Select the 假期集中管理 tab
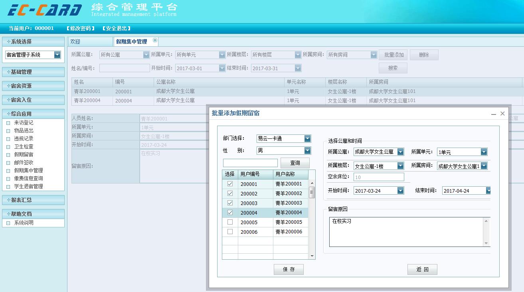 point(136,41)
